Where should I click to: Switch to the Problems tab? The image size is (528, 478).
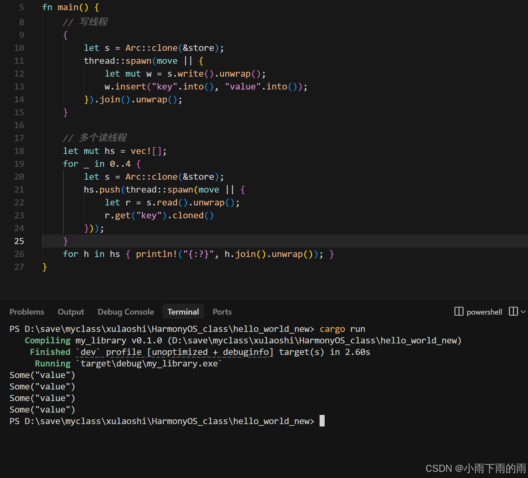[27, 312]
